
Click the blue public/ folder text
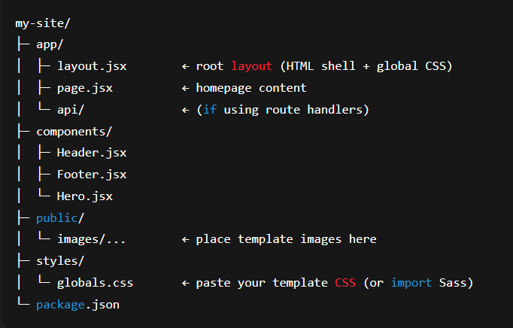(x=60, y=218)
